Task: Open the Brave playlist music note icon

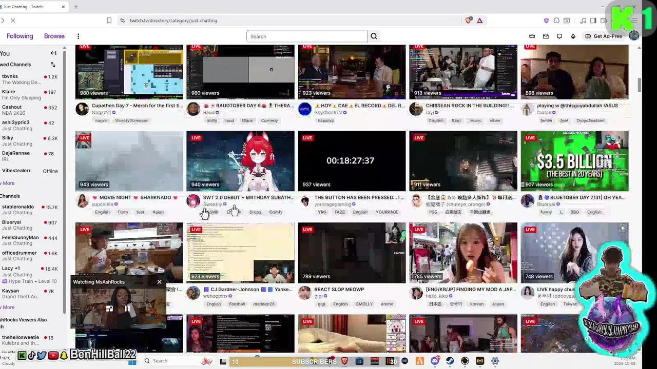Action: click(583, 20)
